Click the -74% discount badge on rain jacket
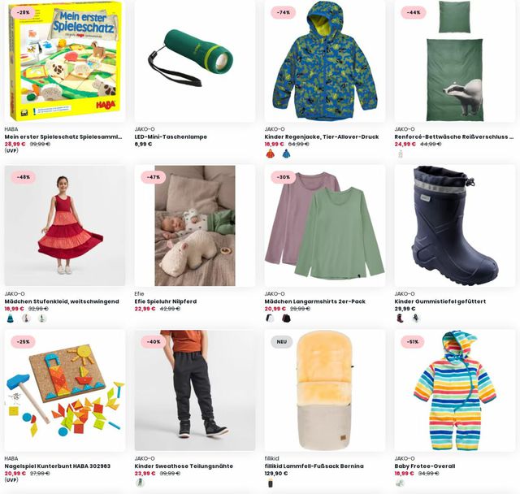The width and height of the screenshot is (520, 494). [284, 12]
